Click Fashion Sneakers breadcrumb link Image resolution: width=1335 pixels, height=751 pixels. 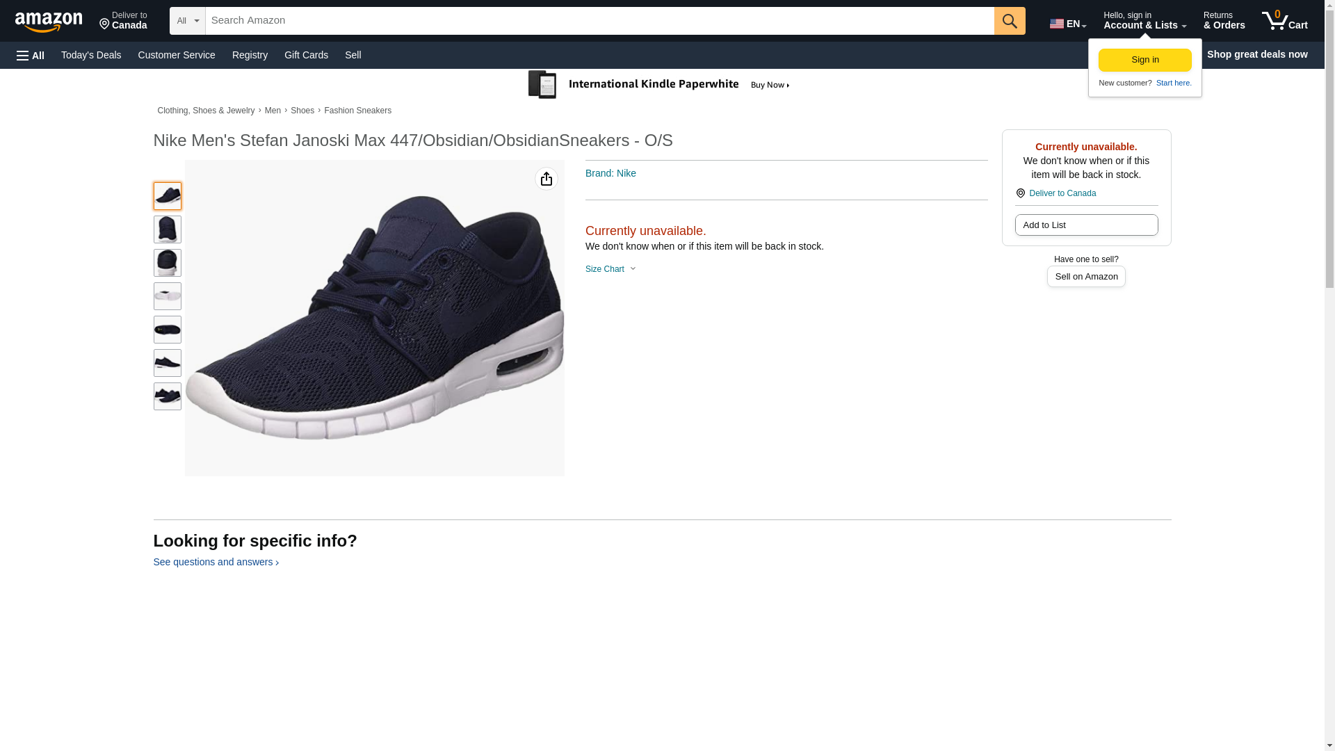[x=357, y=111]
